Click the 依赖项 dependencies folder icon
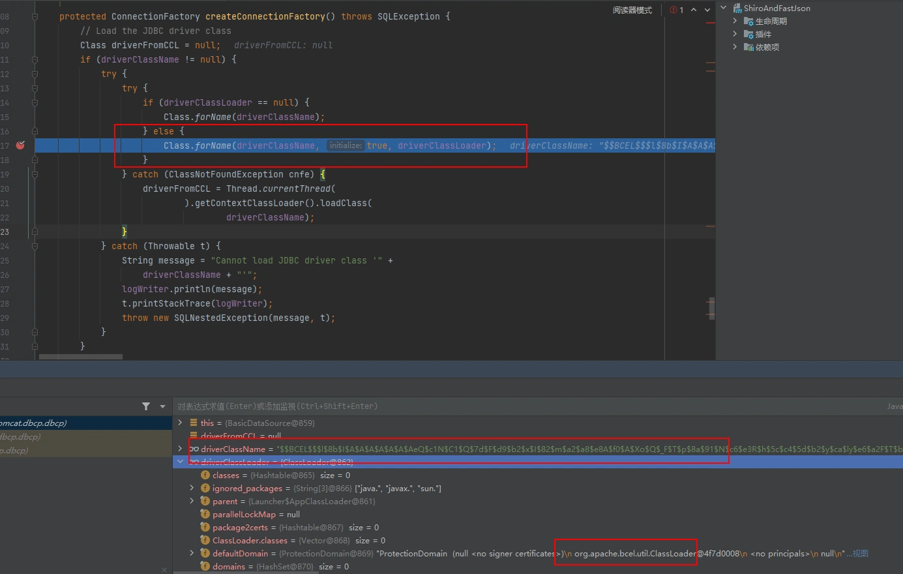This screenshot has height=574, width=903. pos(748,47)
